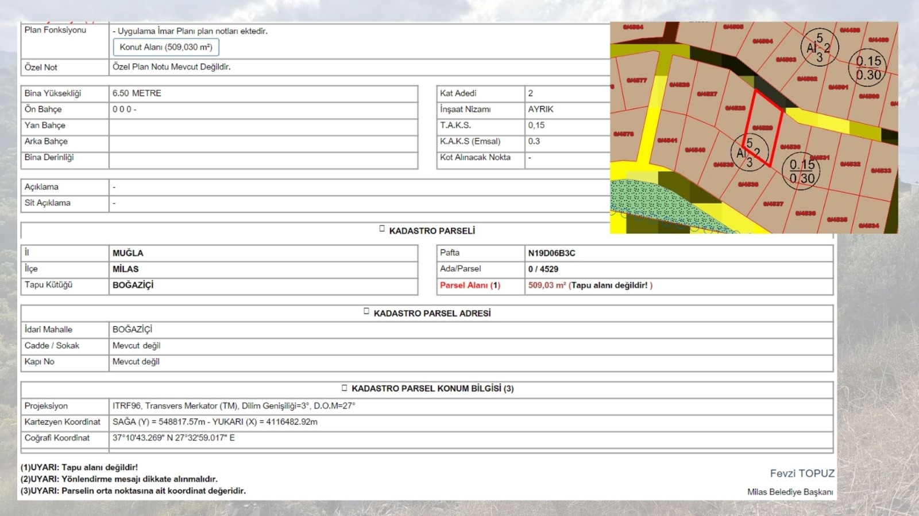Pick parcel 0/4527 on the map

[706, 94]
